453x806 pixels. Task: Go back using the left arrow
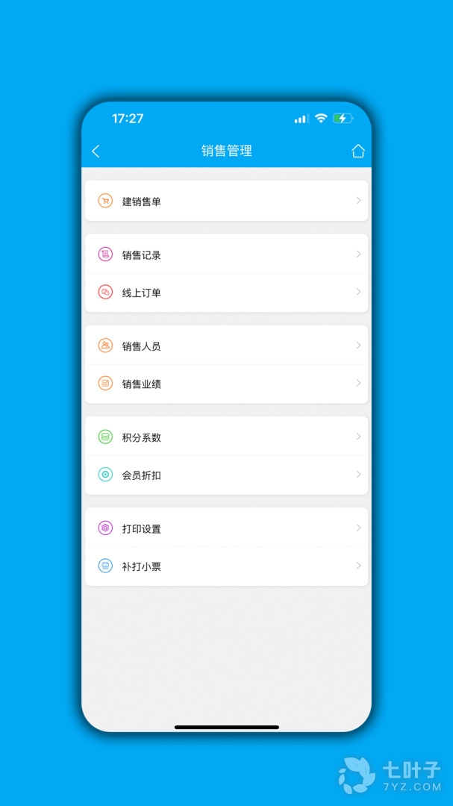(x=96, y=151)
